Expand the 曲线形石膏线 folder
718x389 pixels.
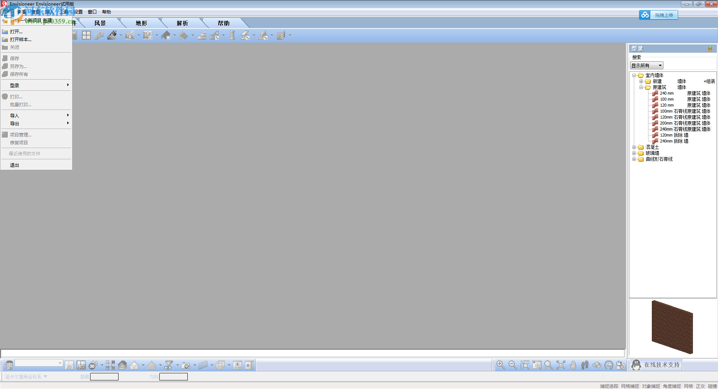(x=634, y=159)
